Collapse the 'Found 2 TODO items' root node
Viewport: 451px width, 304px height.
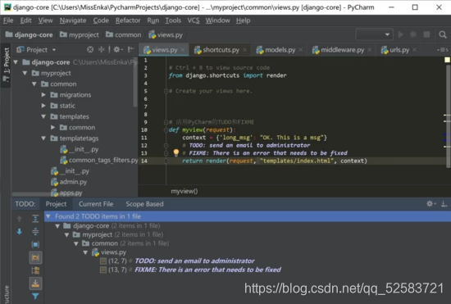point(48,216)
